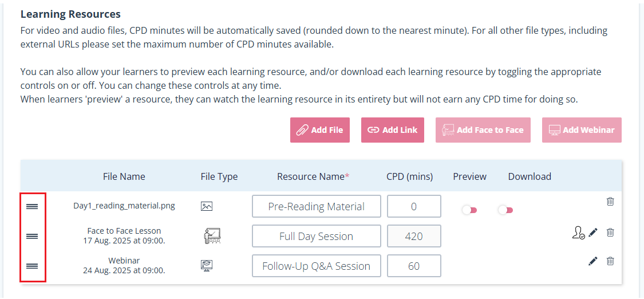Screen dimensions: 644x299
Task: Click the drag handle beside Face to Face Lesson
Action: click(x=32, y=236)
